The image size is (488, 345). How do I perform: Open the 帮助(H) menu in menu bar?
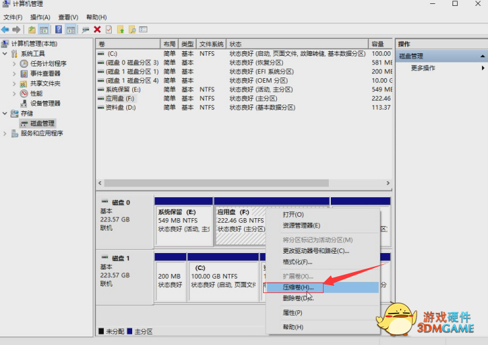(97, 18)
